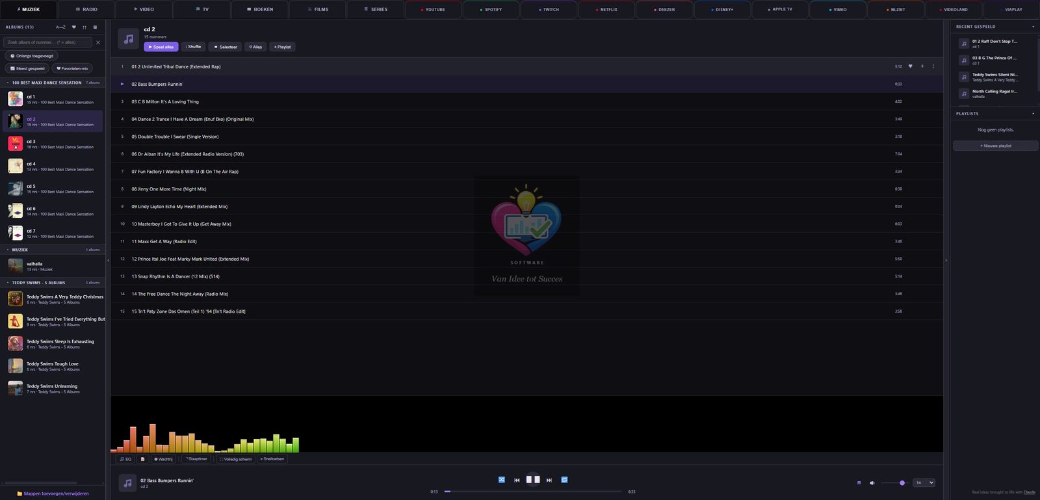Image resolution: width=1040 pixels, height=500 pixels.
Task: Collapse the Playlists panel
Action: [1033, 114]
